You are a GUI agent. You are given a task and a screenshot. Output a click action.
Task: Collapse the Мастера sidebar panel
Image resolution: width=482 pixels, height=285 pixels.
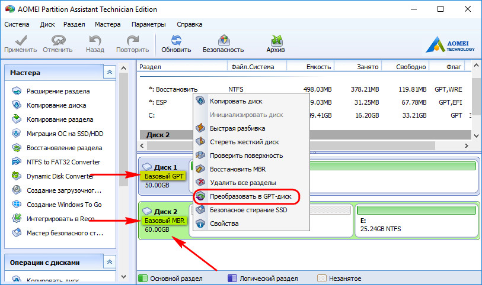click(109, 72)
